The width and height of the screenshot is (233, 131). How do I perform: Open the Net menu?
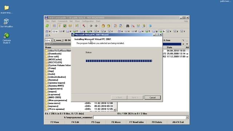pos(71,21)
